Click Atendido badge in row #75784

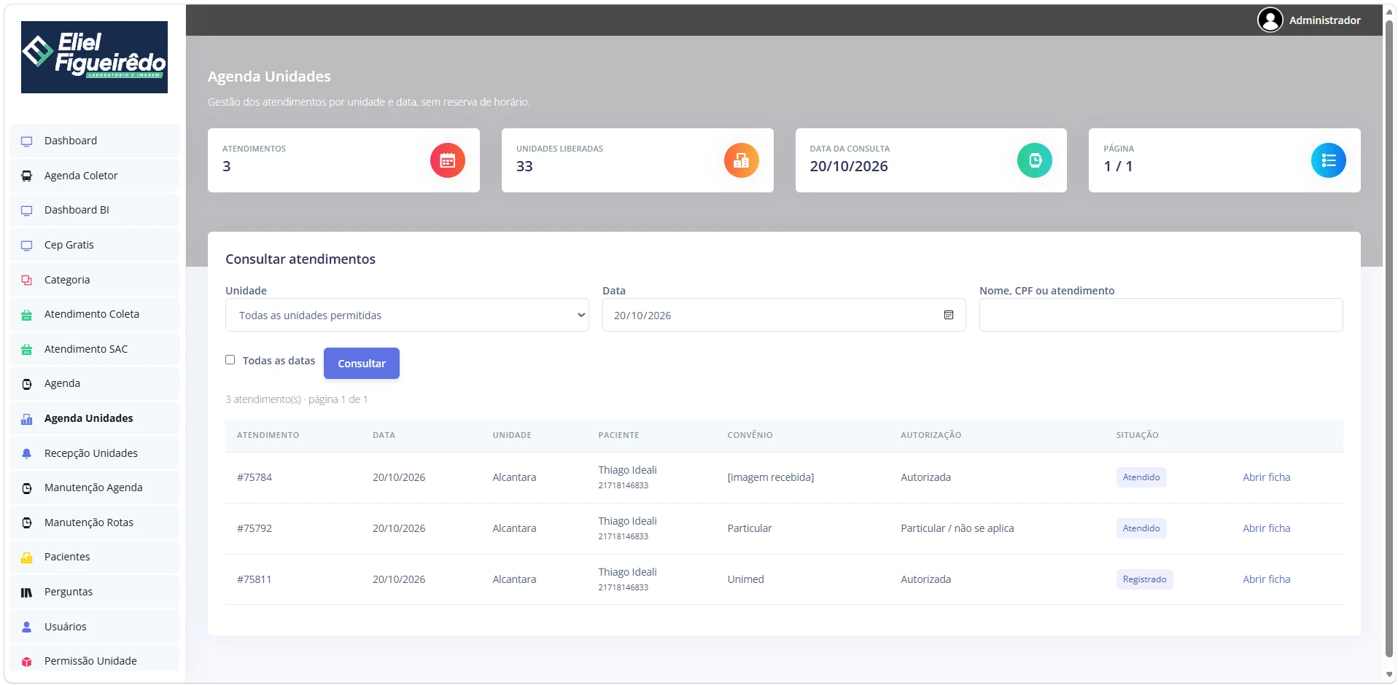pos(1141,477)
